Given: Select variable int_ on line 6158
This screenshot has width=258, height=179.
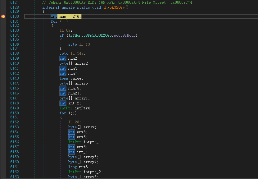Looking at the screenshot, I should pos(81,152).
